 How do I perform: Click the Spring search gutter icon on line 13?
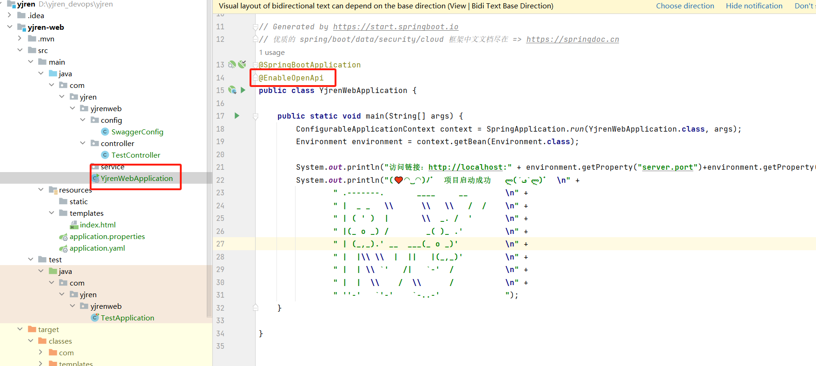pyautogui.click(x=232, y=65)
